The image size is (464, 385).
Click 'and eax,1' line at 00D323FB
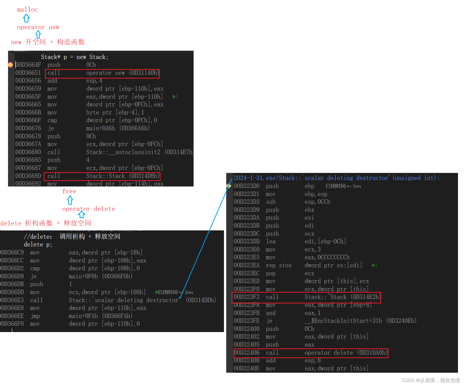(x=277, y=313)
